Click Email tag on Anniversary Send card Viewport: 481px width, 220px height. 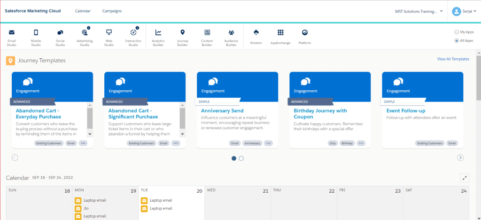point(235,143)
